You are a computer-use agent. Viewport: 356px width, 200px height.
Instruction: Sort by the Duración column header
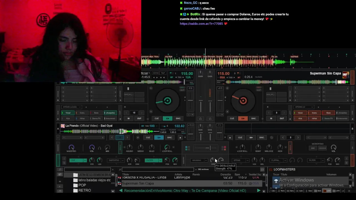pos(226,175)
